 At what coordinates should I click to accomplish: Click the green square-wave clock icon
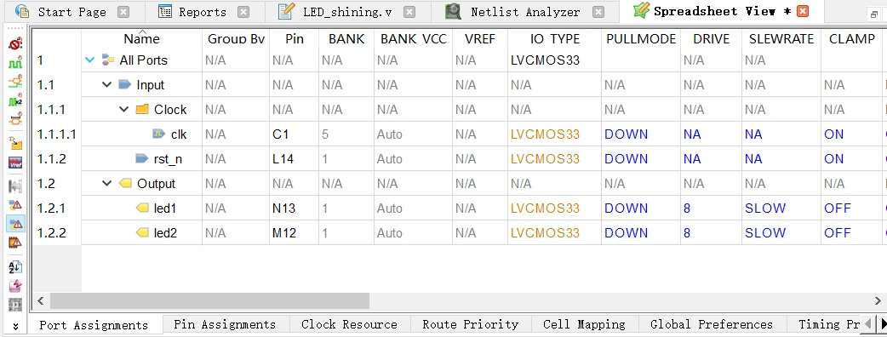coord(15,63)
